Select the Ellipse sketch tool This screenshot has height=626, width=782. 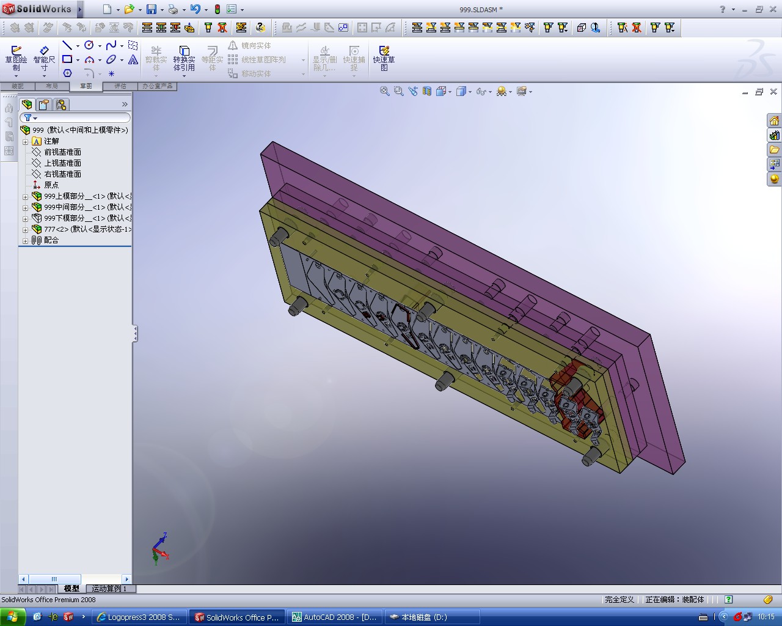(x=111, y=59)
